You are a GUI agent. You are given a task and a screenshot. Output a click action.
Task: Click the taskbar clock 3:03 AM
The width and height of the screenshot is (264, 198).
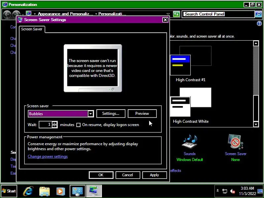click(247, 188)
